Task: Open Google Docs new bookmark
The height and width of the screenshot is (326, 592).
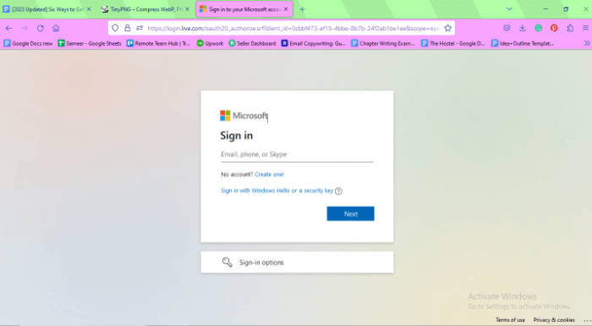Action: 28,43
